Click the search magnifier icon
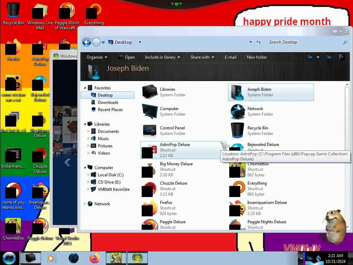The width and height of the screenshot is (353, 265). click(x=345, y=42)
